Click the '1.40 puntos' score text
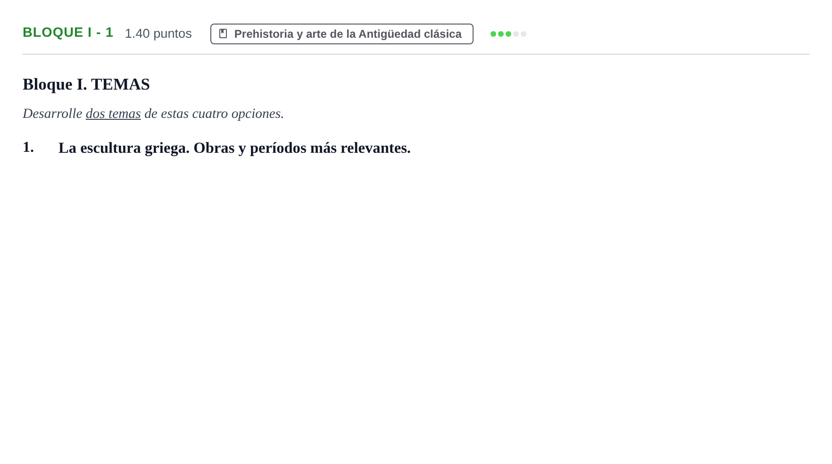Image resolution: width=832 pixels, height=464 pixels. pos(158,33)
